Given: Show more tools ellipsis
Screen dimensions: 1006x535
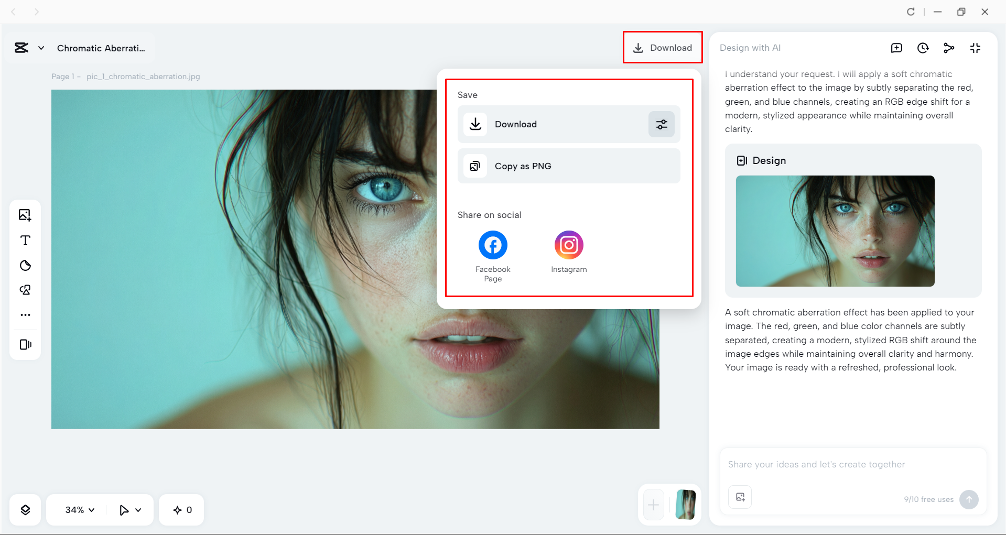Looking at the screenshot, I should pos(25,315).
